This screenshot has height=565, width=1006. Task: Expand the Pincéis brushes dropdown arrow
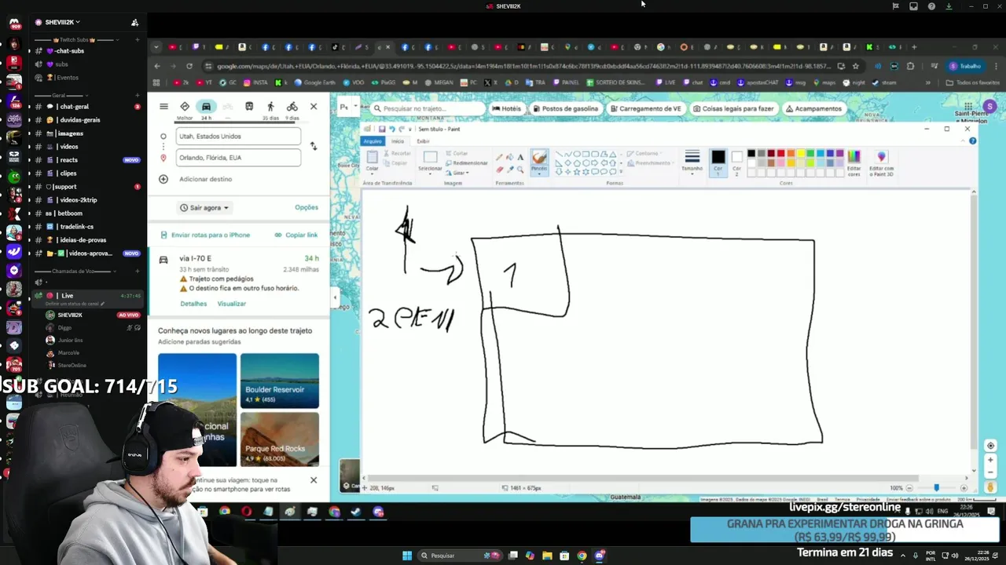click(539, 173)
